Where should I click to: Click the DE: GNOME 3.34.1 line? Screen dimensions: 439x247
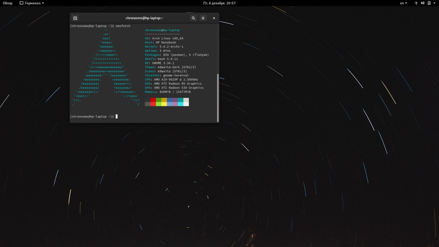point(159,63)
